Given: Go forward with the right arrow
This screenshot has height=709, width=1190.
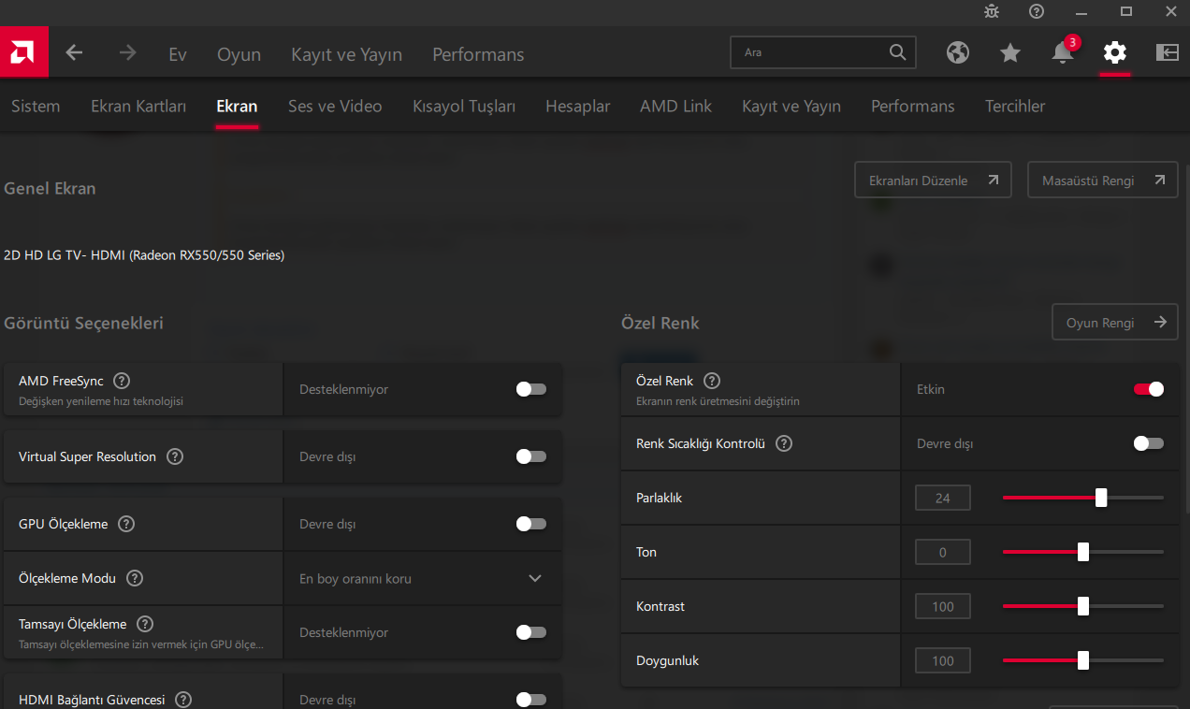Looking at the screenshot, I should click(x=128, y=53).
